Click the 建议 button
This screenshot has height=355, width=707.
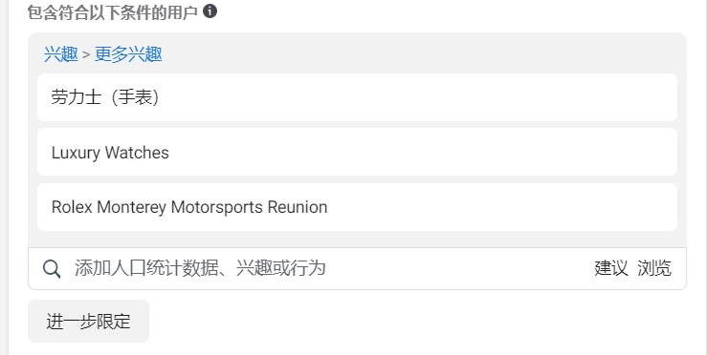[611, 268]
